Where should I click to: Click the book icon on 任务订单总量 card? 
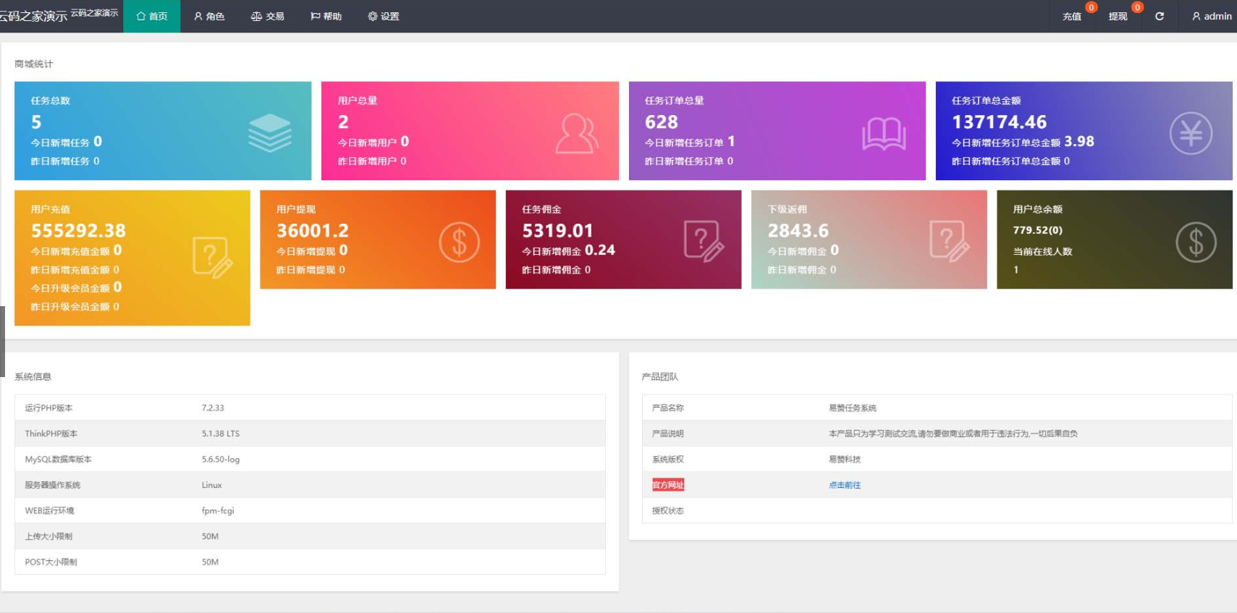pos(884,134)
